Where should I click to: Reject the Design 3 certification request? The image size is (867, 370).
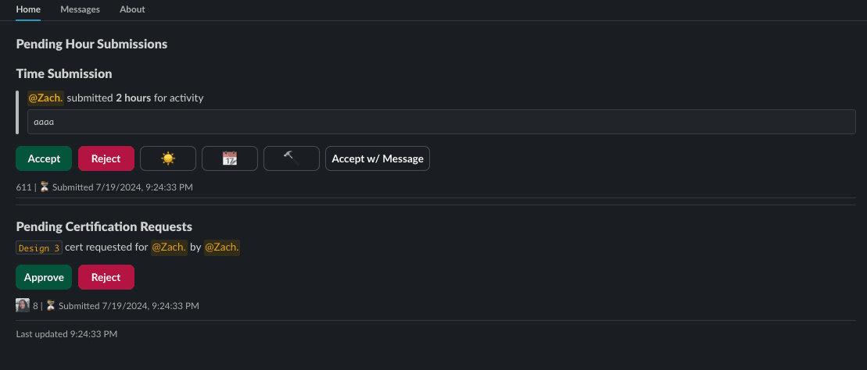coord(106,277)
